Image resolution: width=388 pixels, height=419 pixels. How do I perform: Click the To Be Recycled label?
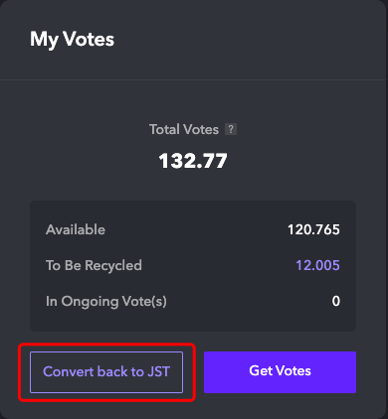point(94,265)
